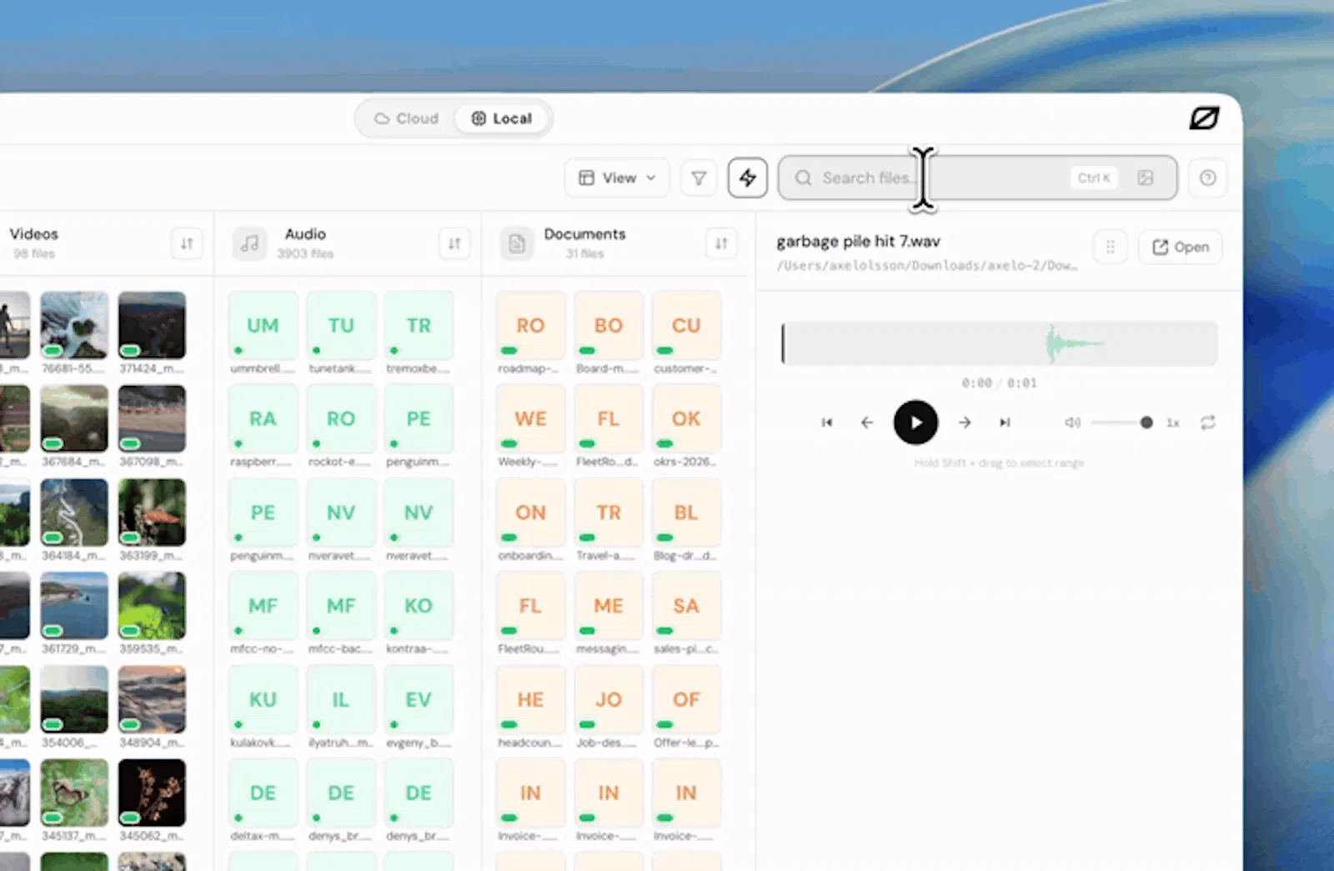Switch to the Cloud tab
The image size is (1334, 871).
pyautogui.click(x=406, y=118)
